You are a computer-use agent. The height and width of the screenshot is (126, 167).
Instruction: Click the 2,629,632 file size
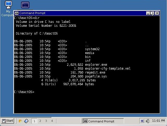pos(75,65)
